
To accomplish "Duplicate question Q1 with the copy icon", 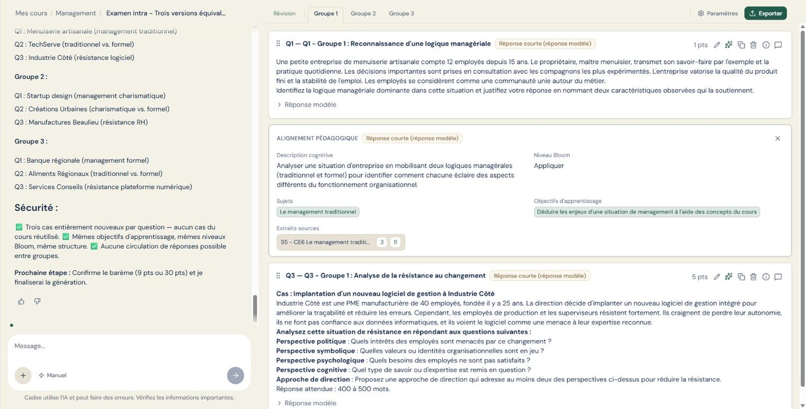I will click(x=741, y=45).
